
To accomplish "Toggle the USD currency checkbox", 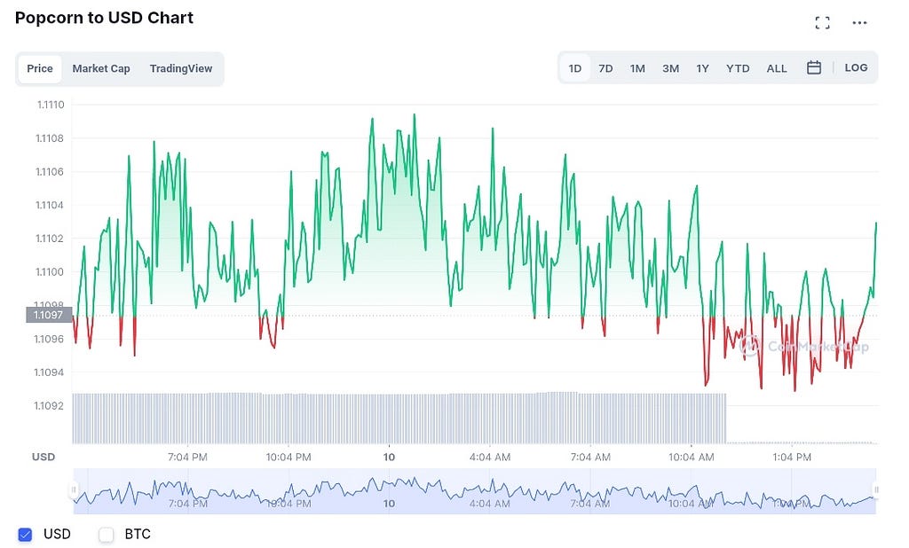I will 25,534.
